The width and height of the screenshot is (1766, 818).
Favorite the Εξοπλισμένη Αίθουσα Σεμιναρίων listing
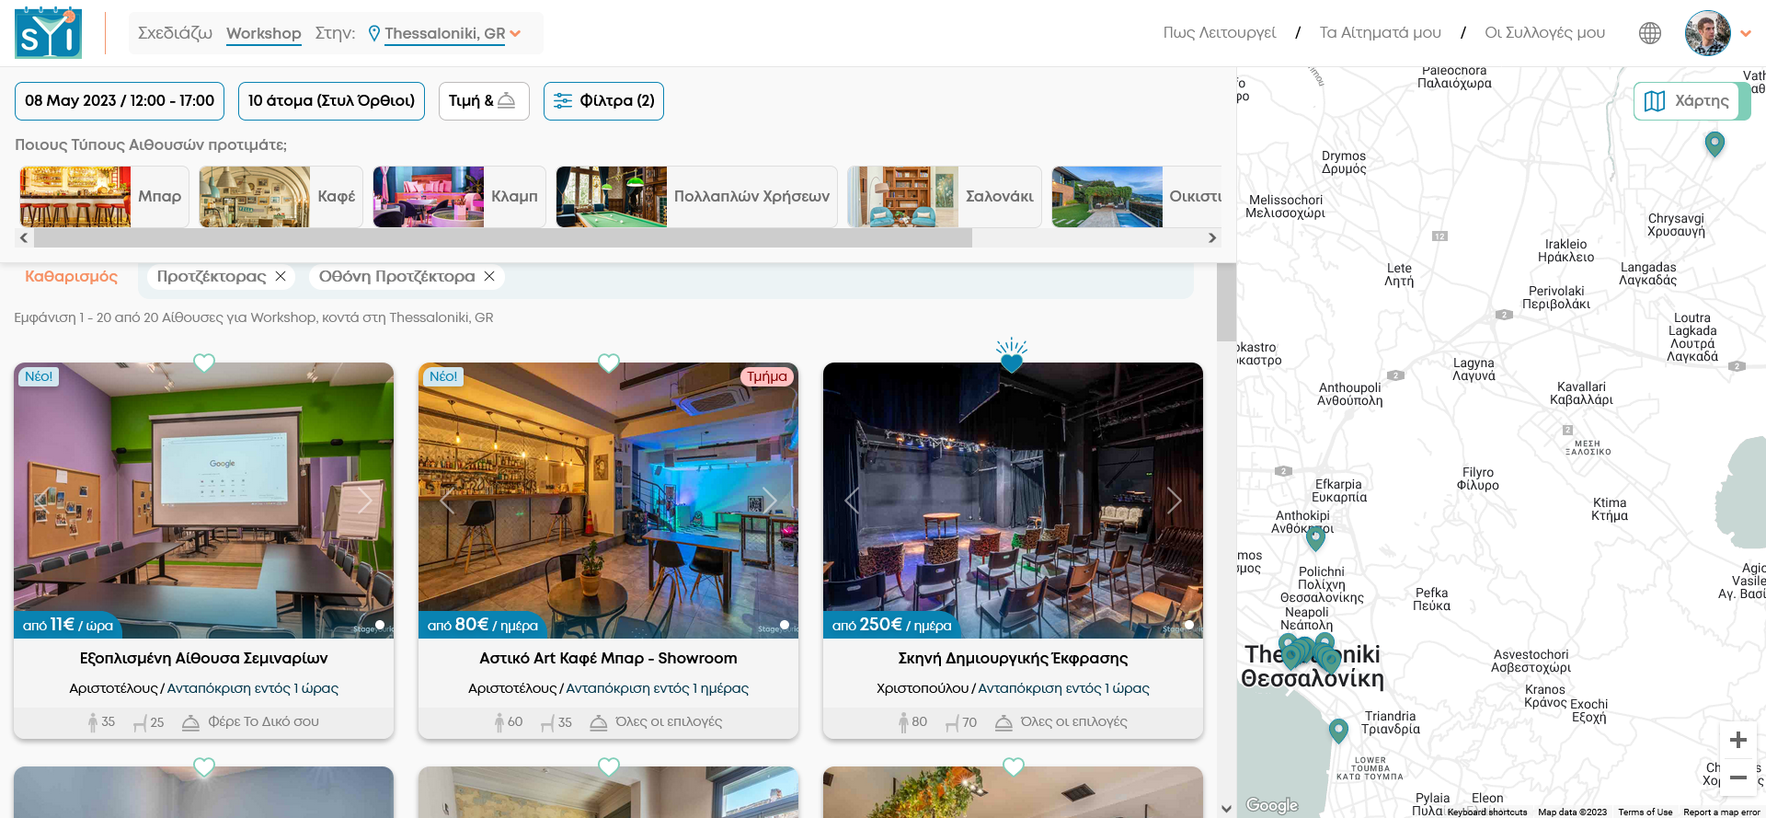(x=204, y=363)
